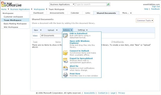Open the Help link

click(146, 9)
